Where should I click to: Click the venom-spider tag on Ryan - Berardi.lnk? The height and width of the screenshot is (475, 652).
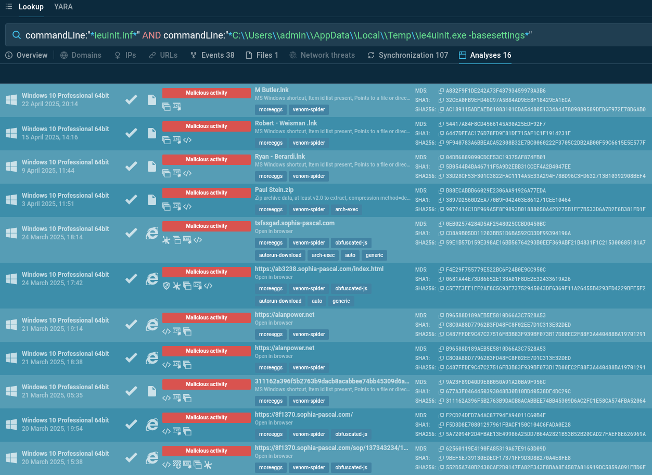309,176
